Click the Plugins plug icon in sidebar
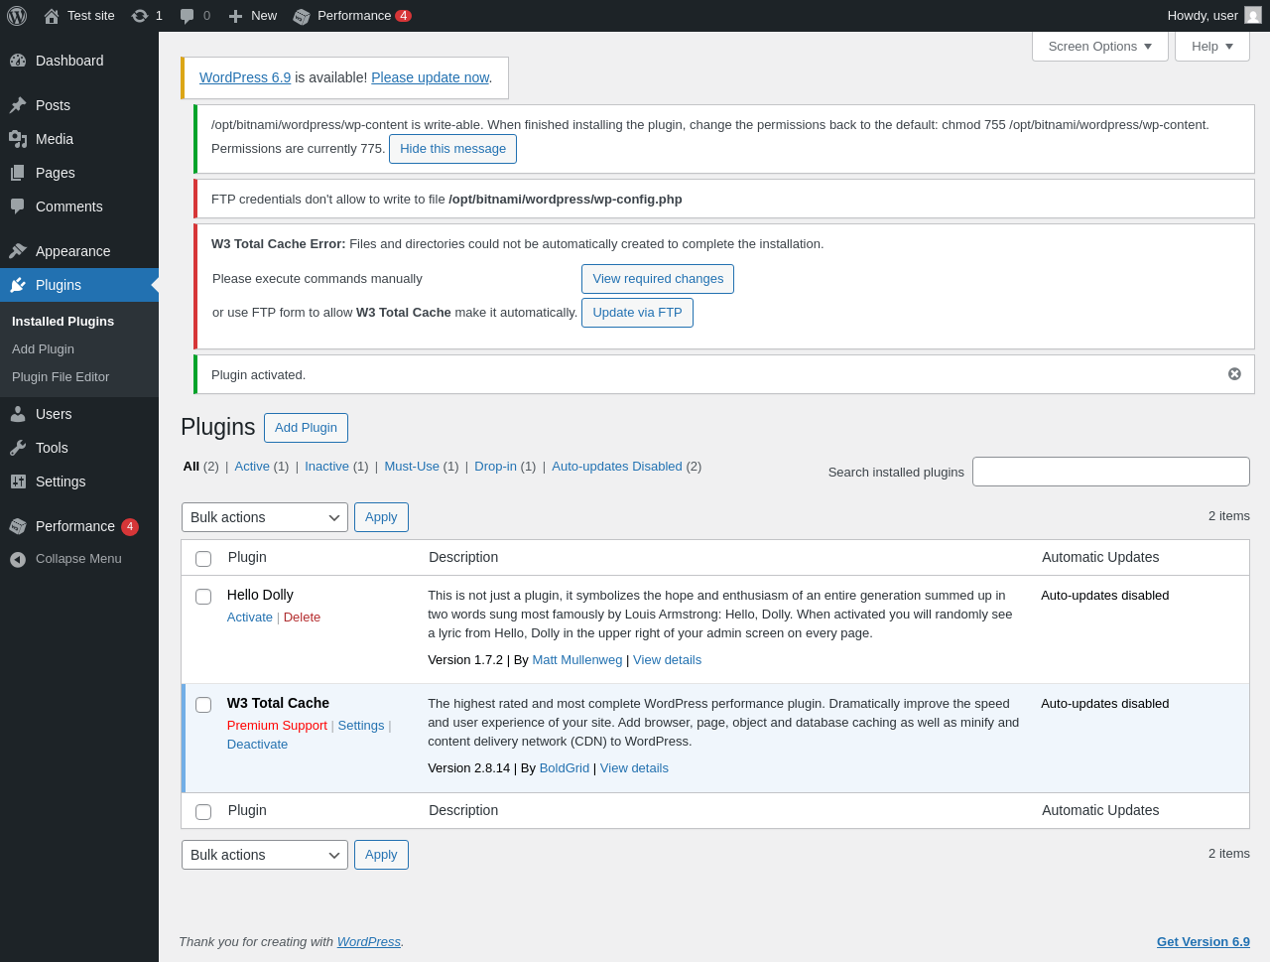Image resolution: width=1270 pixels, height=962 pixels. pos(18,285)
